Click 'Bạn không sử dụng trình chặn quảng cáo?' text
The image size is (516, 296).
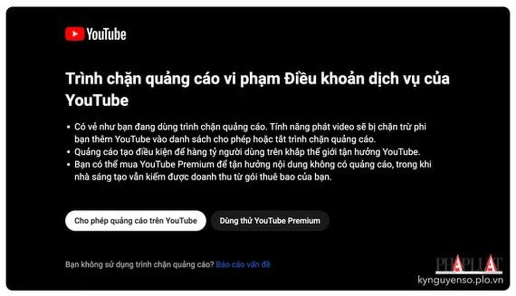139,265
